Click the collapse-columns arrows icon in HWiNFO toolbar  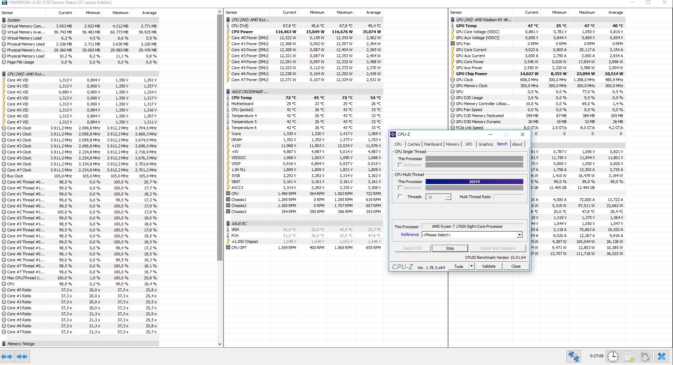(x=22, y=357)
